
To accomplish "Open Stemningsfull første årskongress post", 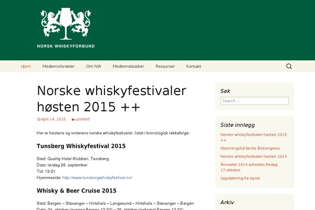I will tap(250, 148).
